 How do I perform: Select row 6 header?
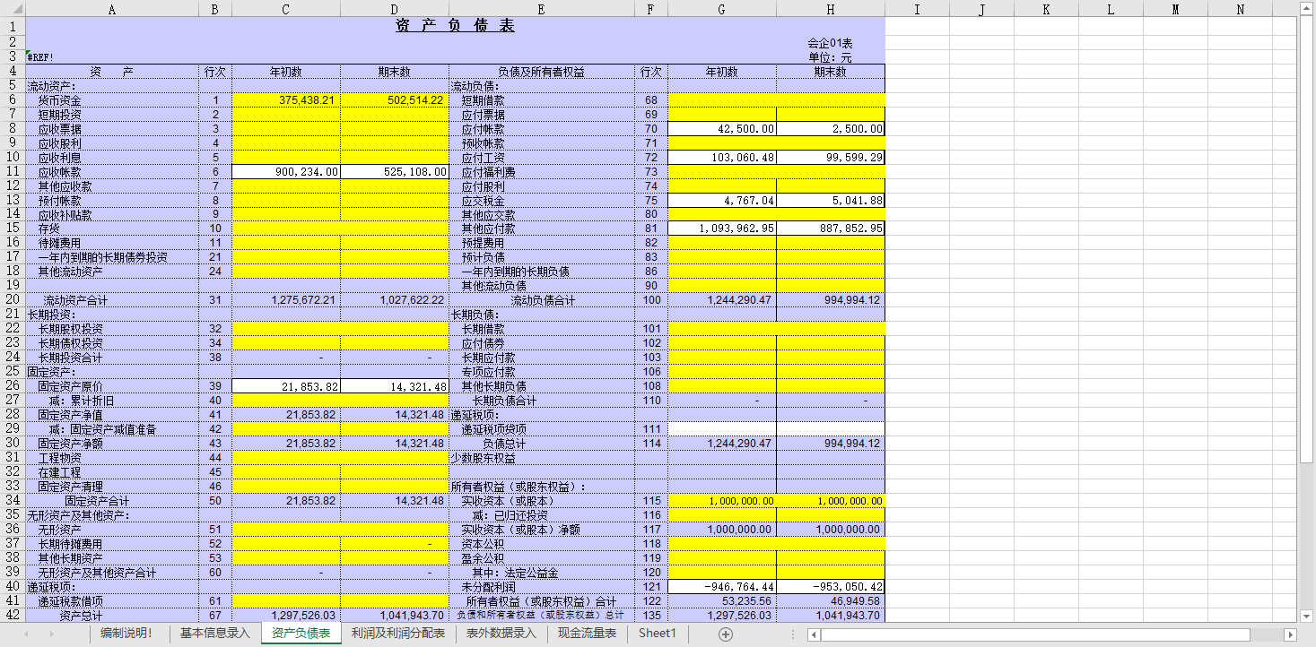(x=13, y=99)
